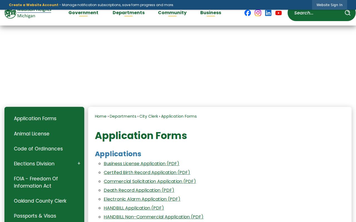This screenshot has height=222, width=356.
Task: Click Application Forms breadcrumb
Action: pos(179,116)
